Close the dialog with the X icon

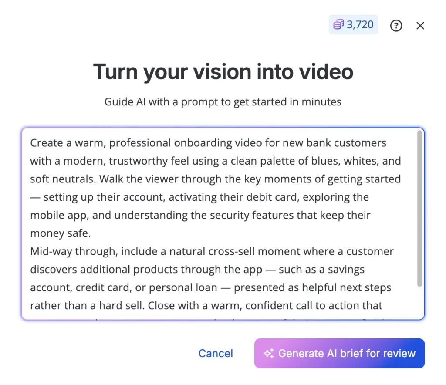(420, 26)
